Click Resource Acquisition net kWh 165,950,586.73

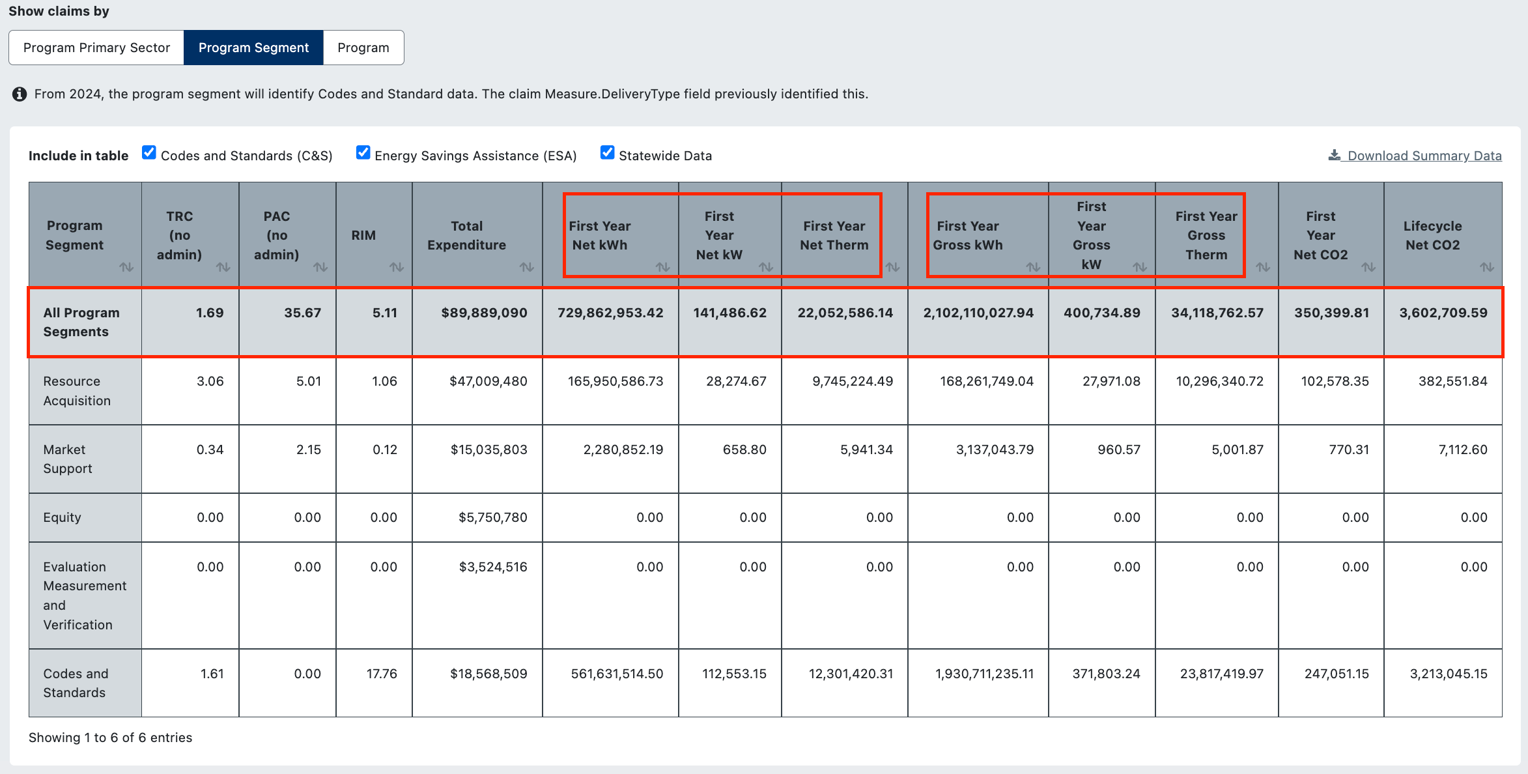(x=615, y=381)
